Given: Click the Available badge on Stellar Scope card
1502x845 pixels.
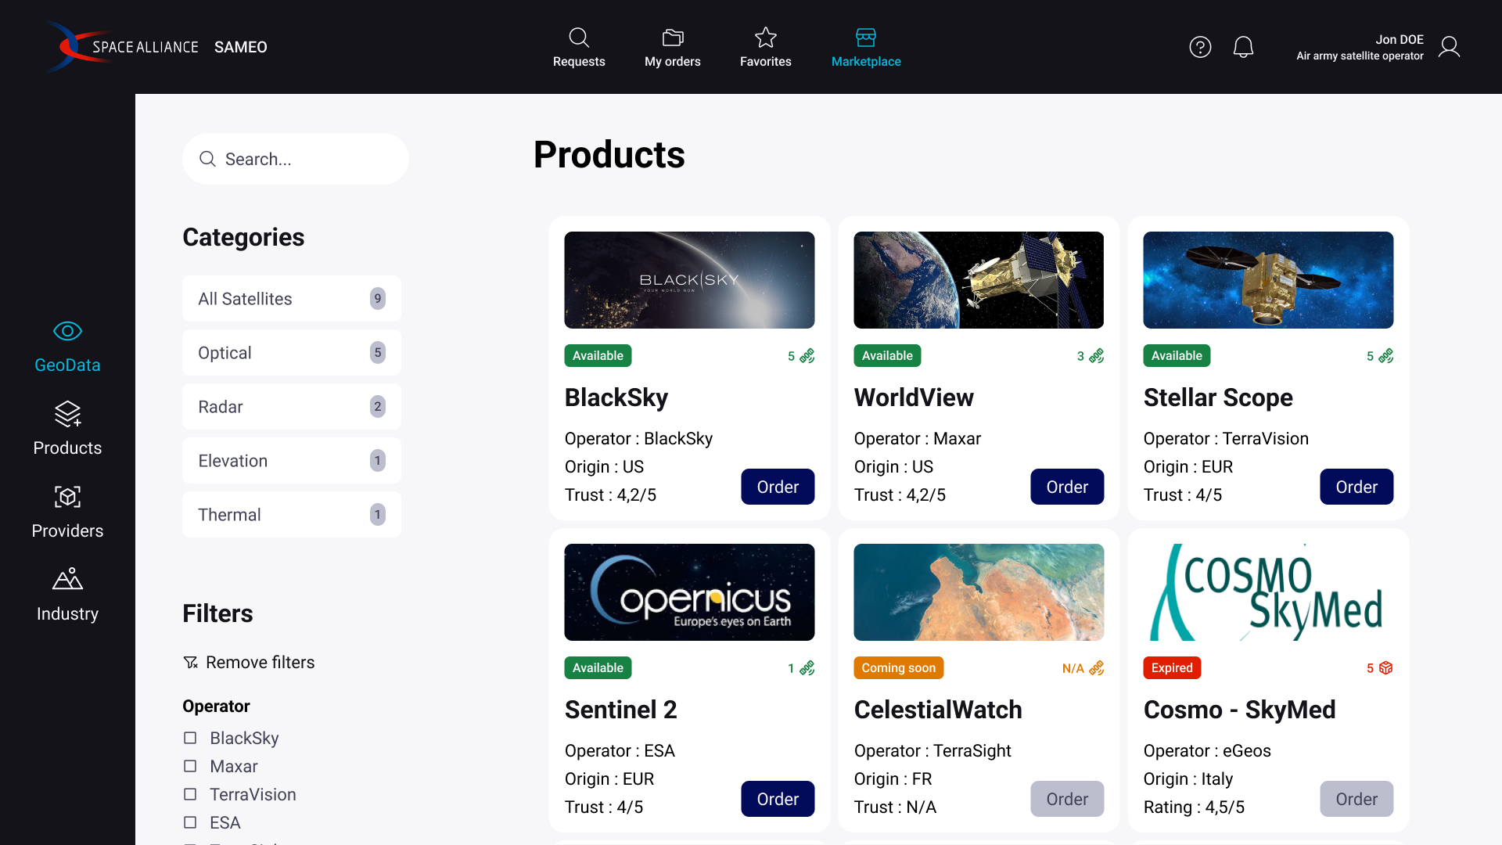Looking at the screenshot, I should [x=1177, y=356].
